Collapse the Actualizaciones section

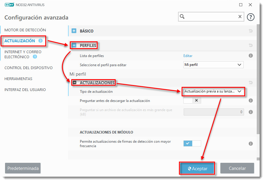point(75,83)
